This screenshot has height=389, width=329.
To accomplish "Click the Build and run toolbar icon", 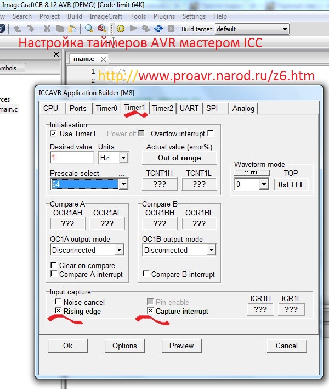I will (x=146, y=29).
